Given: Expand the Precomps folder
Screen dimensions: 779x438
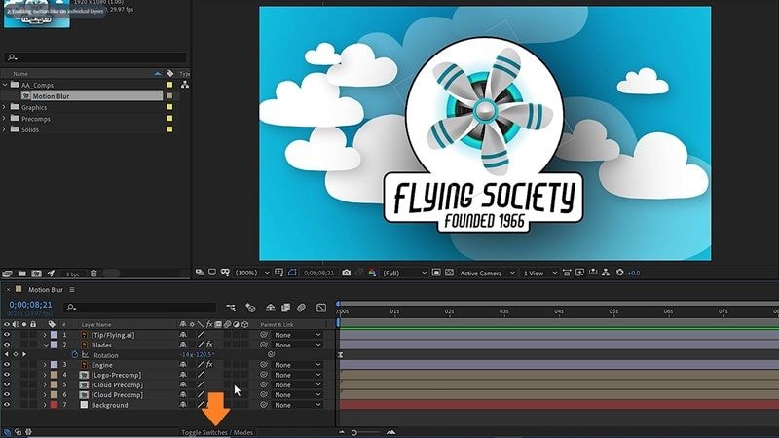Looking at the screenshot, I should (x=5, y=118).
